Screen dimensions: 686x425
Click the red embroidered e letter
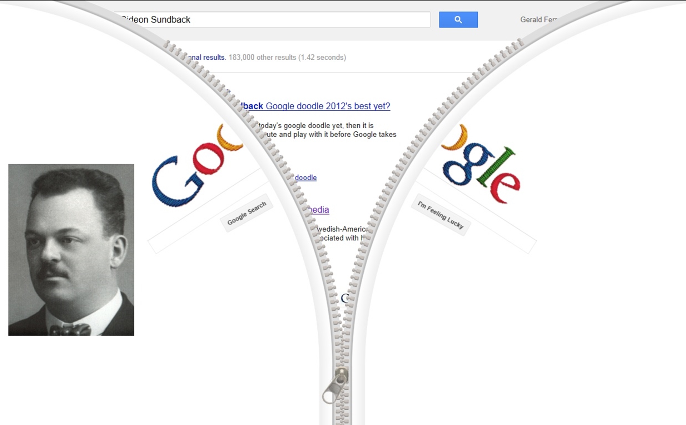tap(505, 188)
